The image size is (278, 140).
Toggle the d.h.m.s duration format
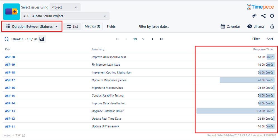pos(256,26)
